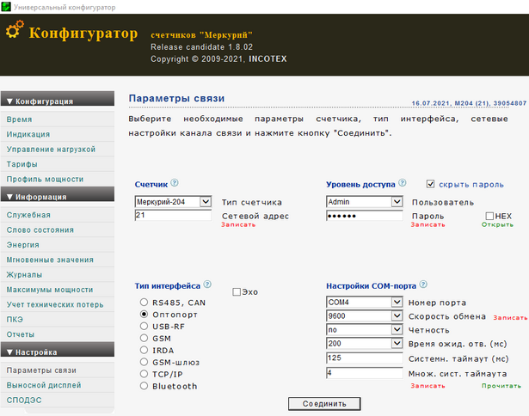
Task: Enable the HEX checkbox
Action: (489, 216)
